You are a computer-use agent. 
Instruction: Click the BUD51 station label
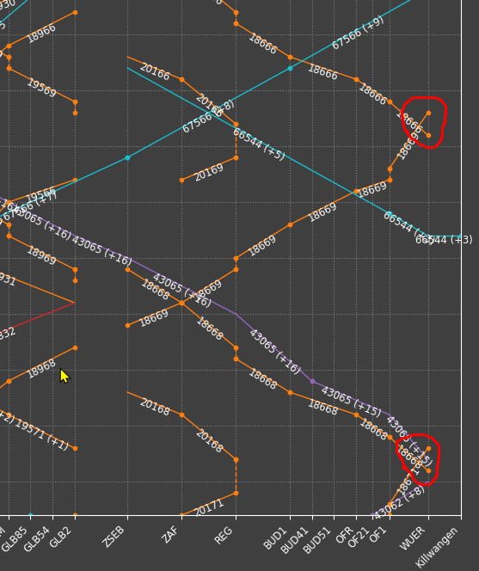[317, 540]
